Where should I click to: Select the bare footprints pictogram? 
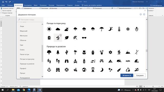point(49,61)
